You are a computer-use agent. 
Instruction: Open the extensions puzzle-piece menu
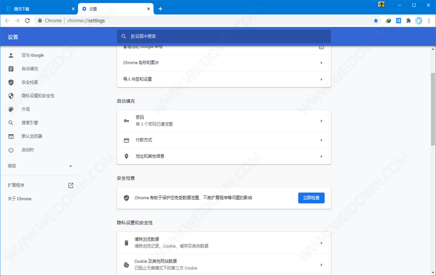[x=408, y=21]
